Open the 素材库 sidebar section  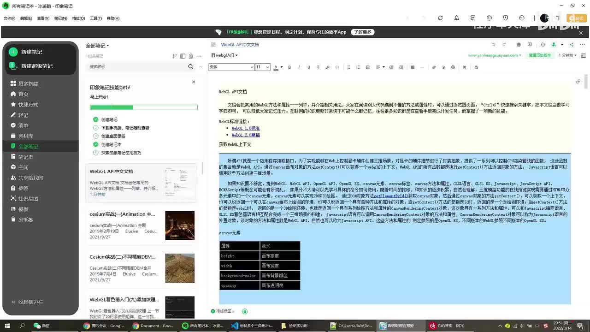tap(22, 136)
